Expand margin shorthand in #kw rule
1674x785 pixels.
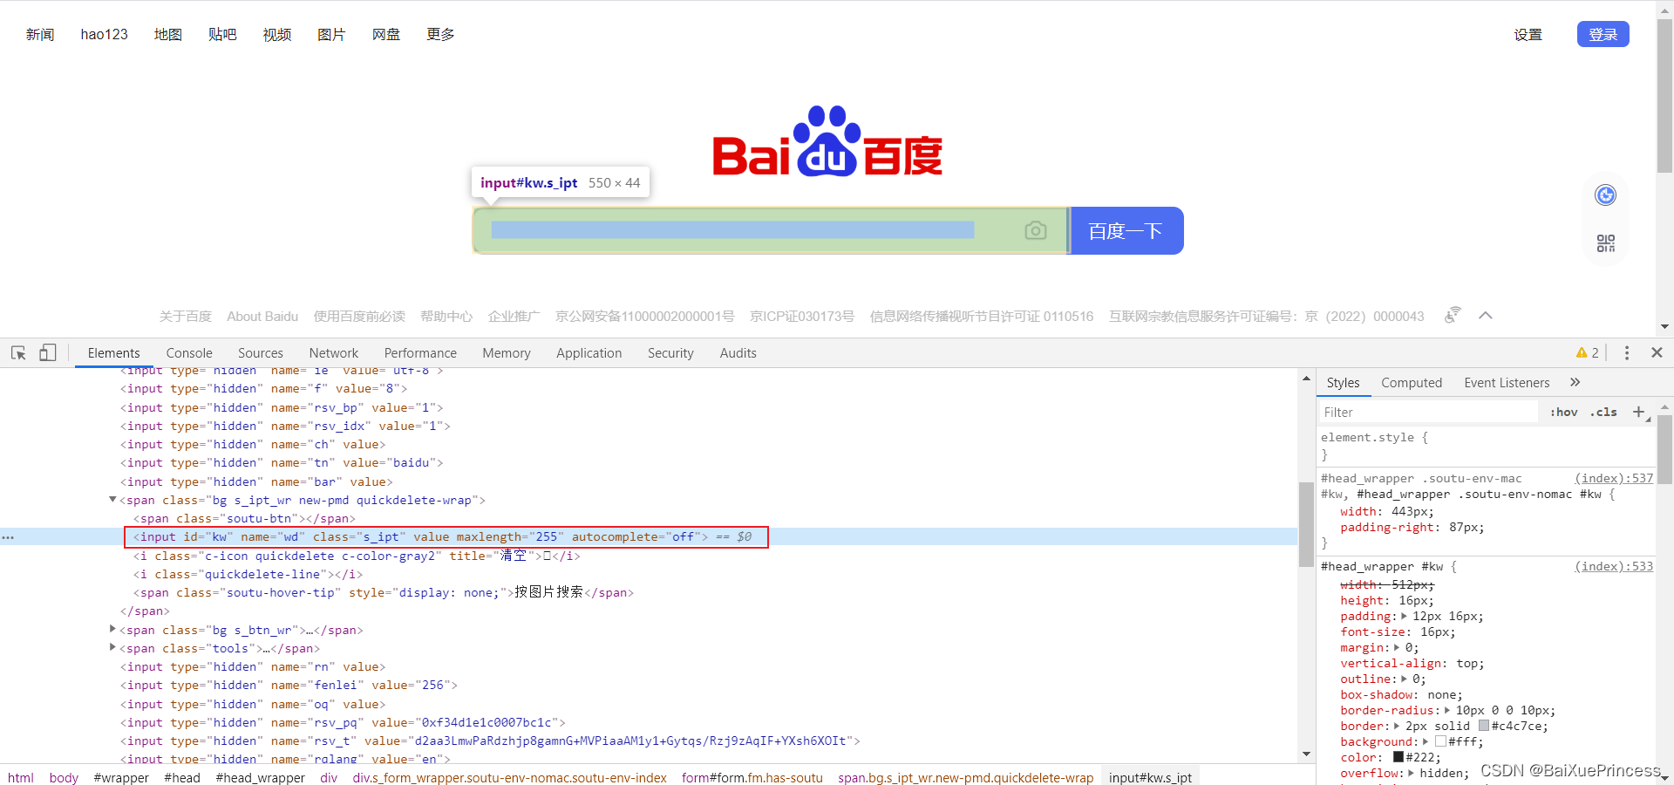pos(1397,647)
